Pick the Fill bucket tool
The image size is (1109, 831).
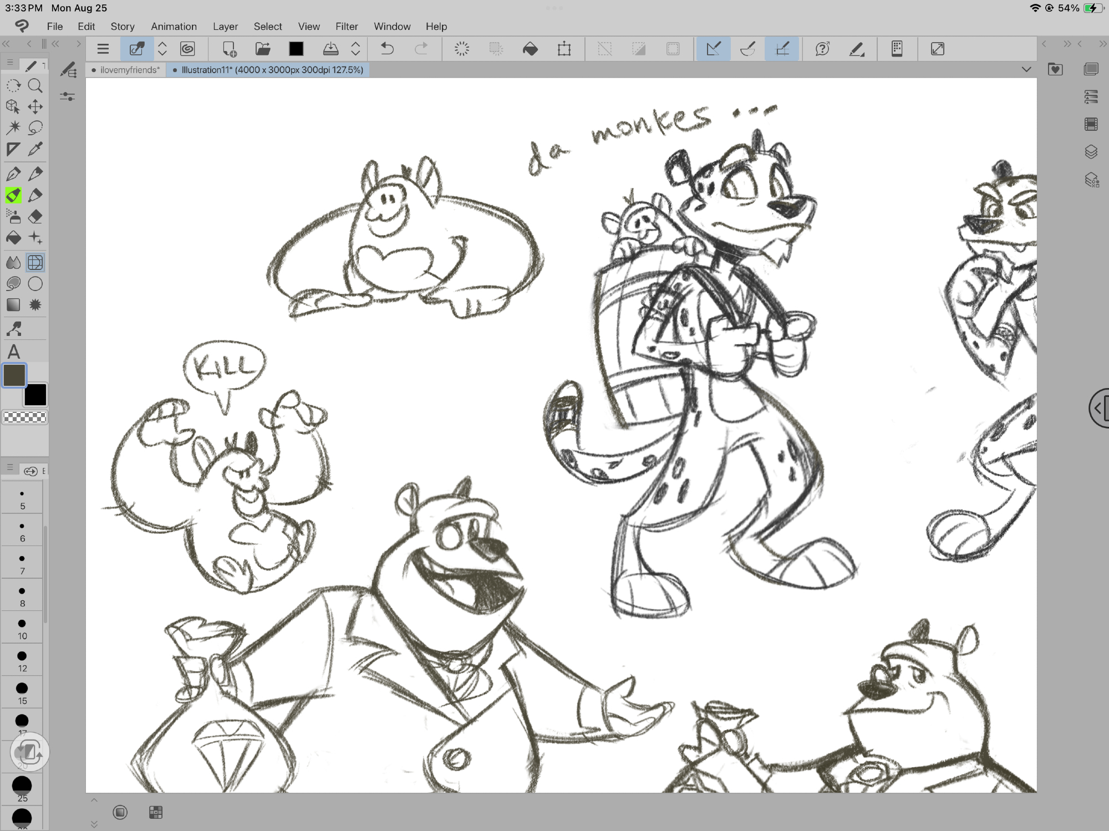tap(13, 238)
